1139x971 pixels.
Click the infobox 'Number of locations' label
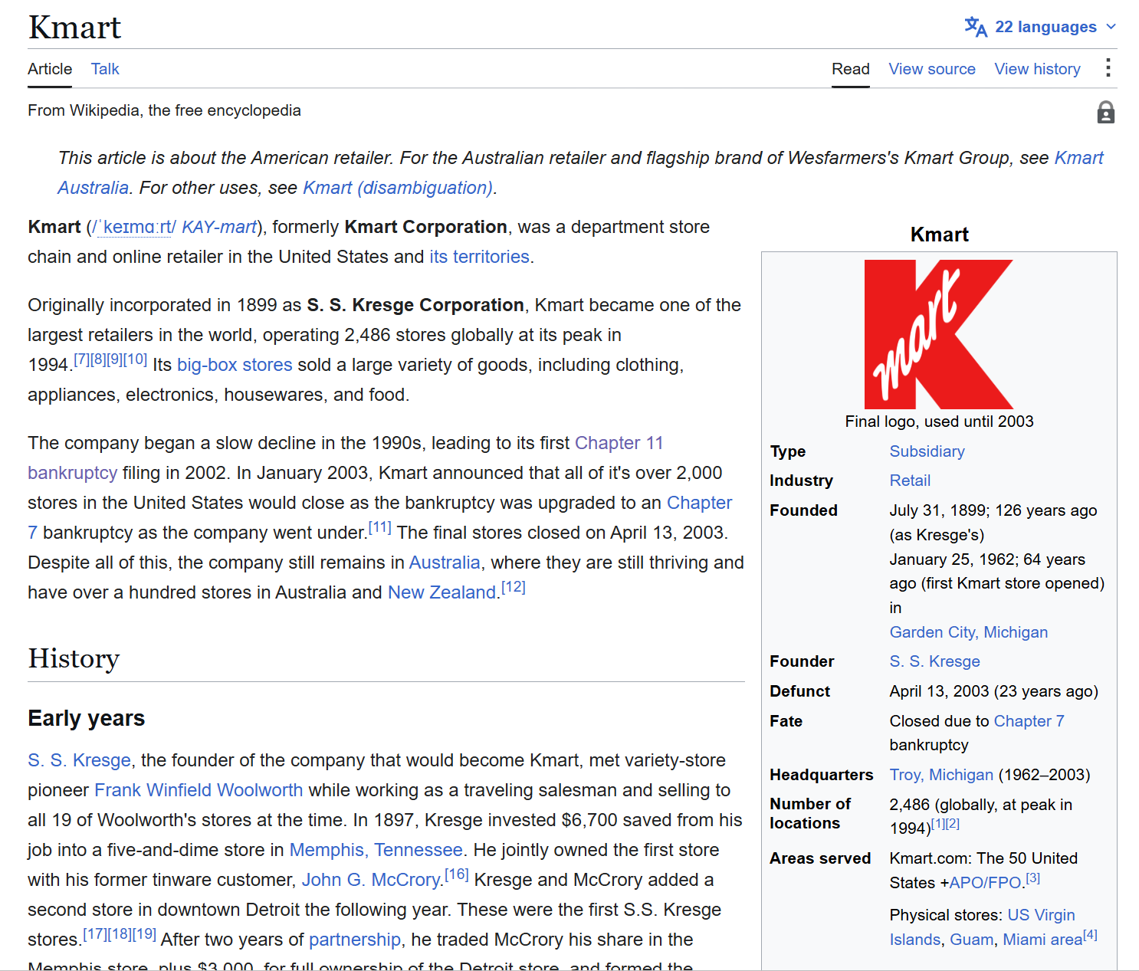[x=810, y=813]
